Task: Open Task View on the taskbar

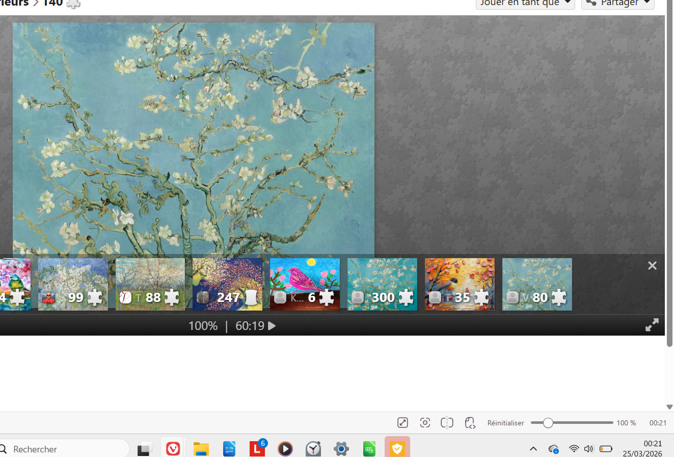Action: click(x=145, y=449)
